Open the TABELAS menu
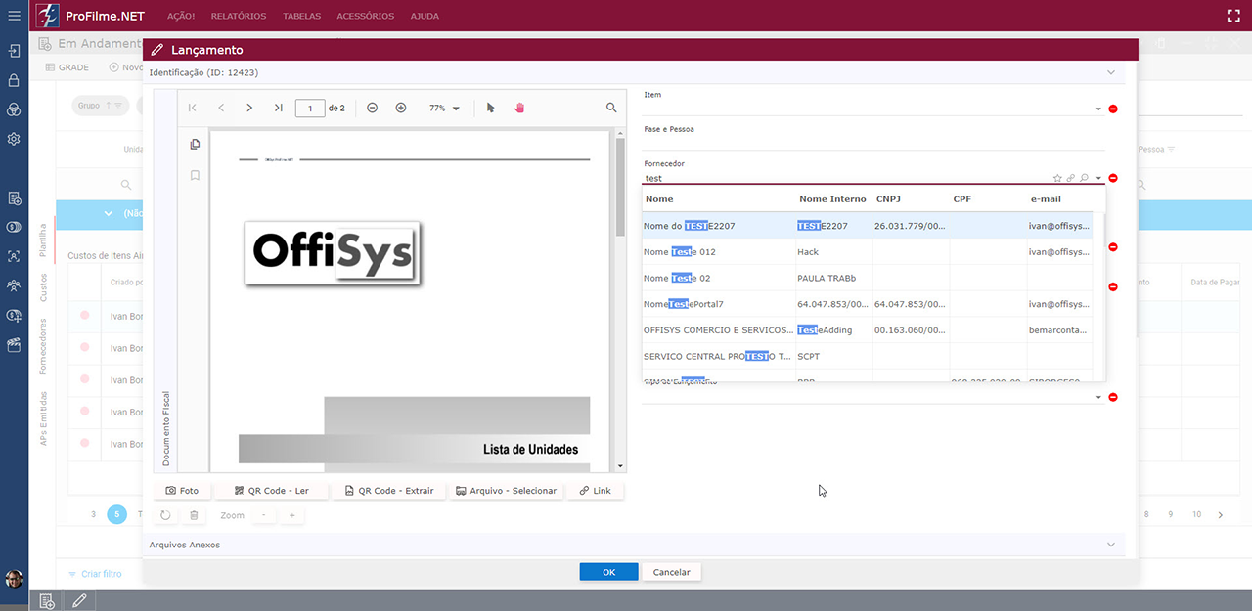Image resolution: width=1252 pixels, height=611 pixels. 301,17
